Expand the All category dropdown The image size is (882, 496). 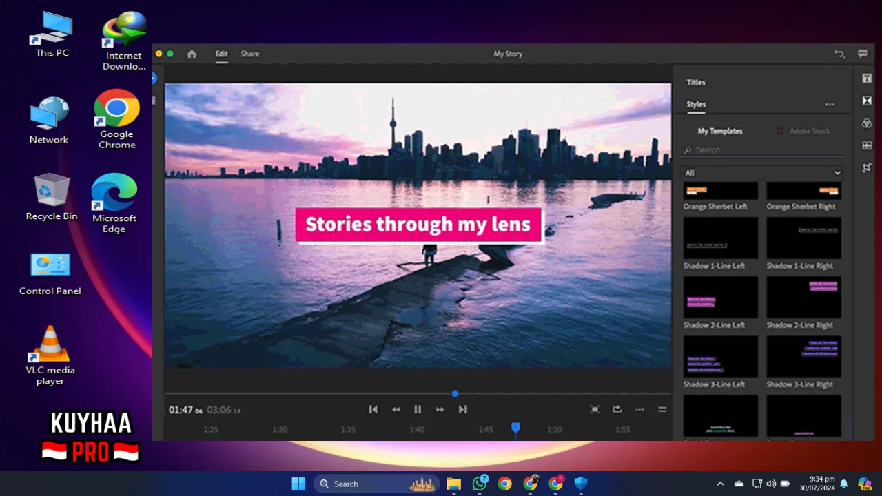762,173
